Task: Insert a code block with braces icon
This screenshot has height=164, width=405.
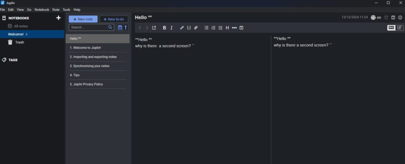Action: [189, 28]
